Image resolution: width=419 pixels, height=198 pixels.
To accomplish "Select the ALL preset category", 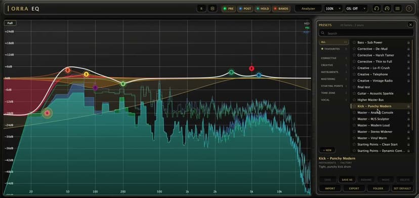I will pyautogui.click(x=334, y=42).
